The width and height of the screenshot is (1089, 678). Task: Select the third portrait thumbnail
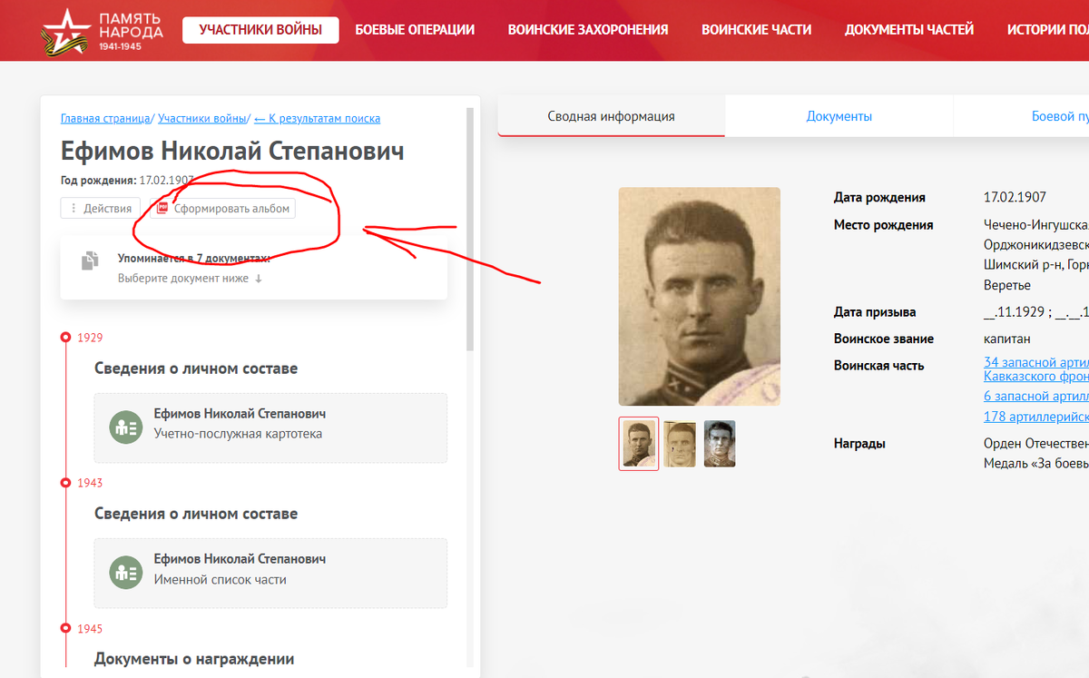tap(720, 444)
